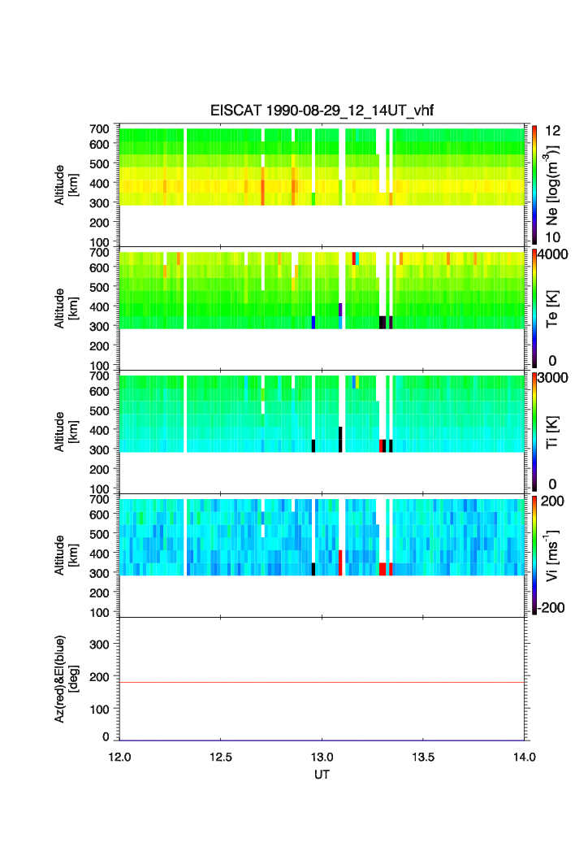Click the 12 maximum value of Ne colorbar
This screenshot has height=864, width=575.
552,131
